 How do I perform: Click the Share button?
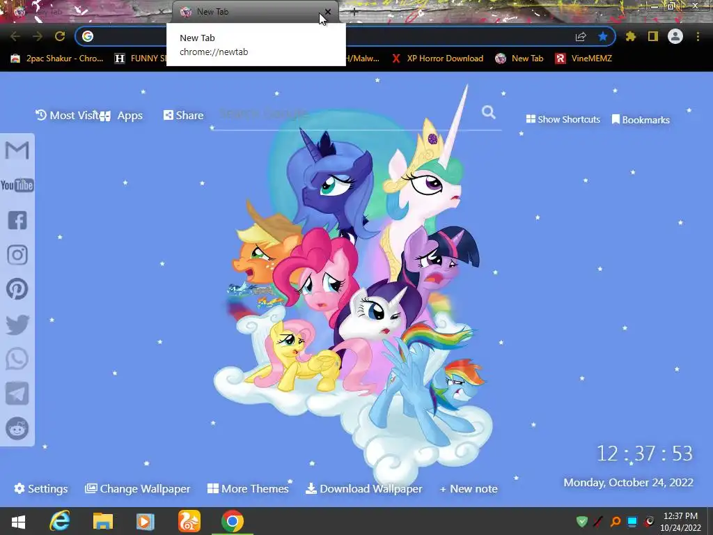[183, 115]
